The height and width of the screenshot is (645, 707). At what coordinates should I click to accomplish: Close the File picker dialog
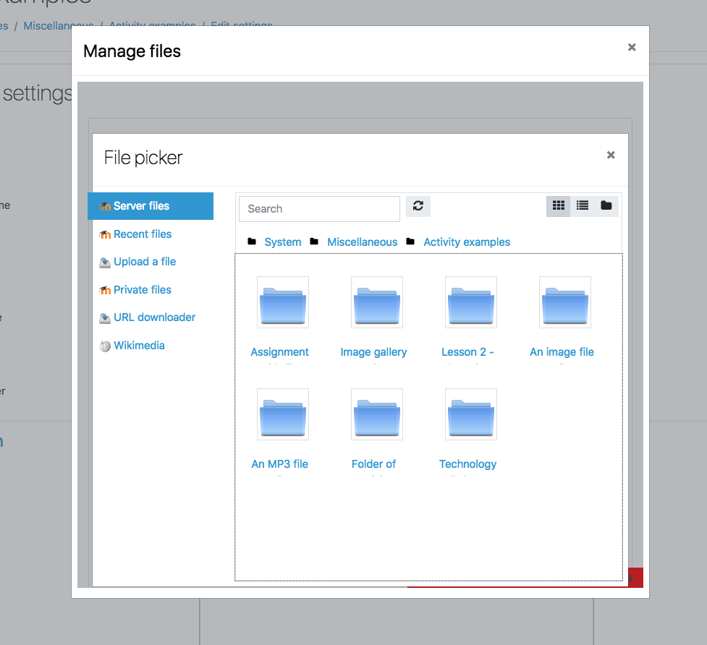(611, 155)
